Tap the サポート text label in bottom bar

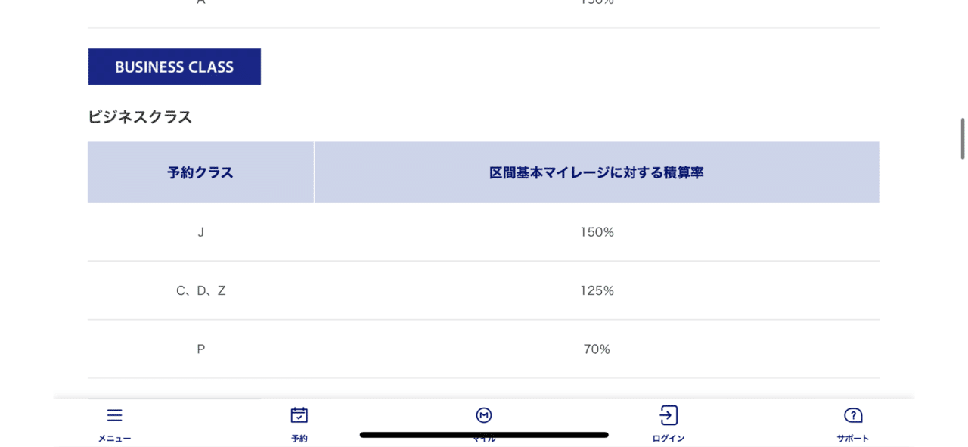pyautogui.click(x=853, y=439)
